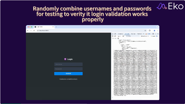The width and height of the screenshot is (185, 104).
Task: Click the blue SUBMIT button
Action: click(68, 74)
